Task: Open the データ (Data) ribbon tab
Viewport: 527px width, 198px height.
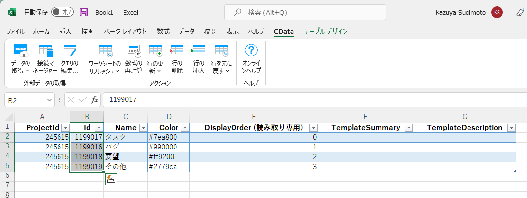Action: [x=186, y=32]
